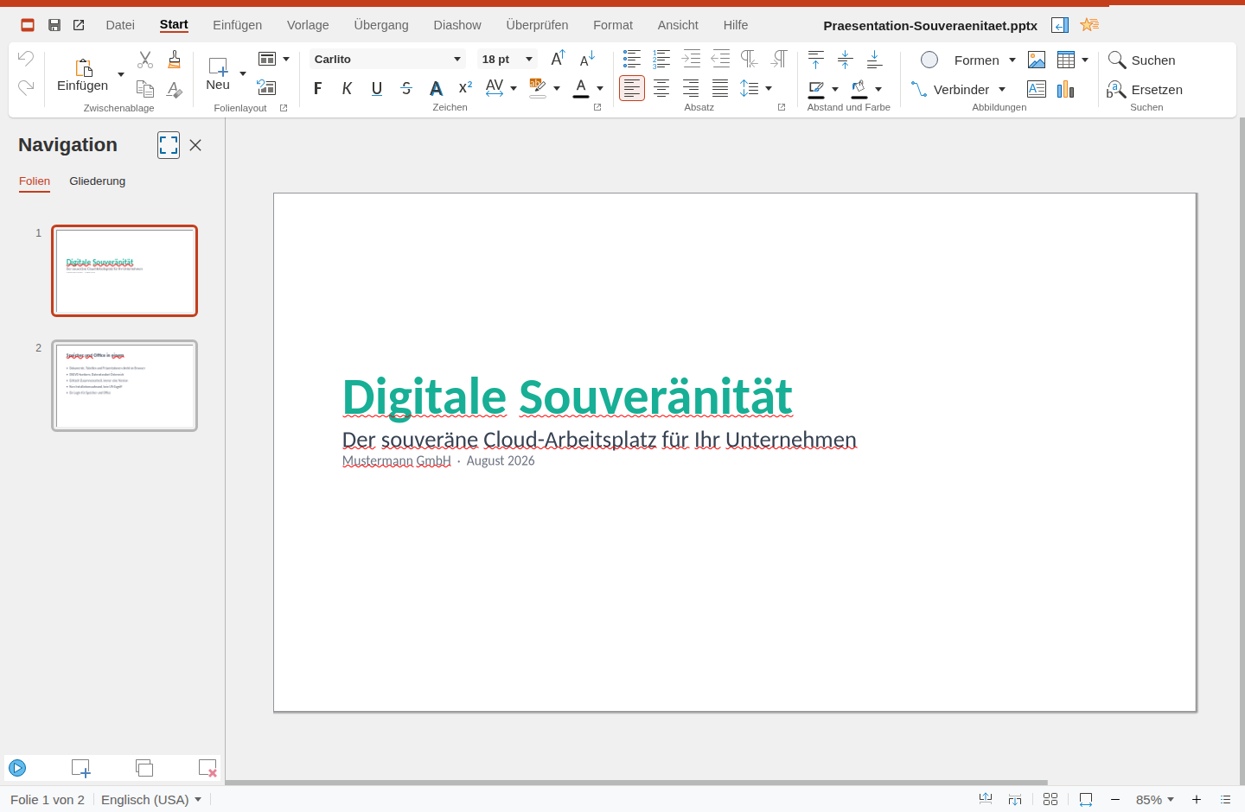
Task: Expand fill color dropdown arrow
Action: click(x=878, y=89)
